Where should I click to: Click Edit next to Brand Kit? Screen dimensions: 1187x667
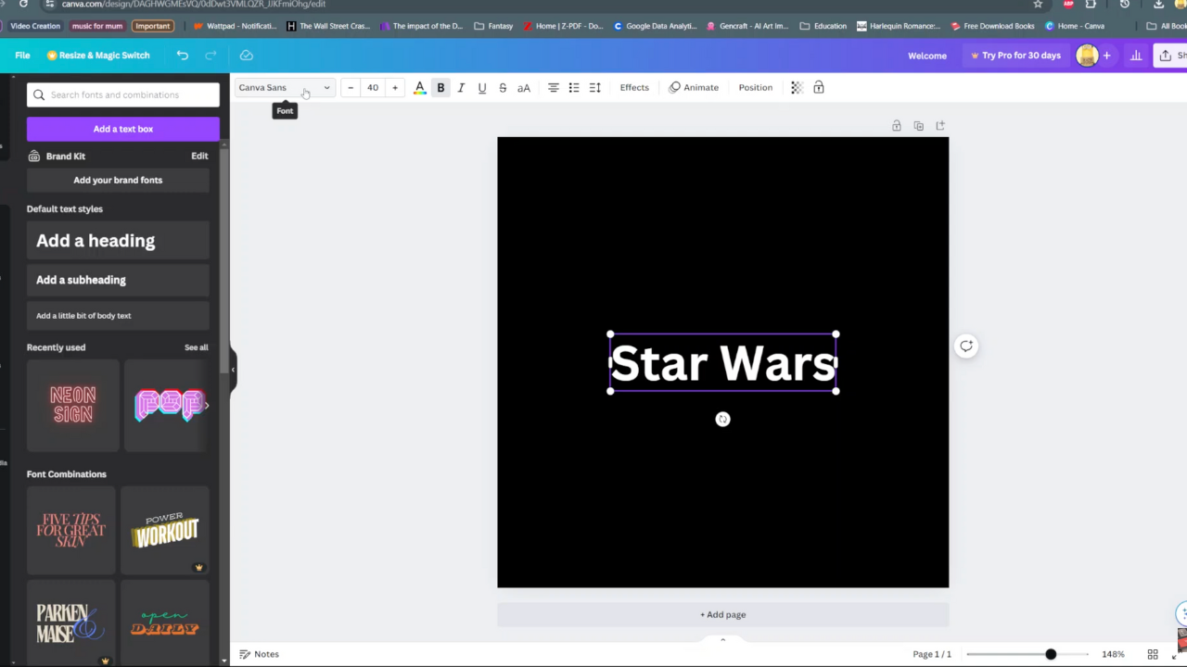199,157
